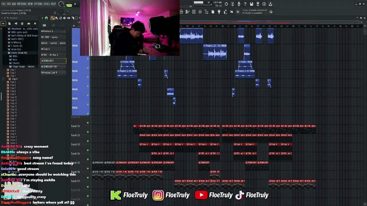Image resolution: width=367 pixels, height=206 pixels.
Task: Select the Snare 1 sample in browser
Action: point(13,137)
